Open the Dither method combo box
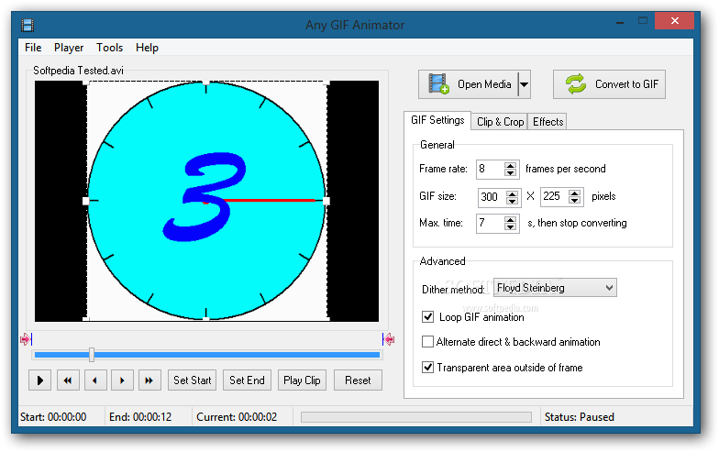 pyautogui.click(x=555, y=288)
